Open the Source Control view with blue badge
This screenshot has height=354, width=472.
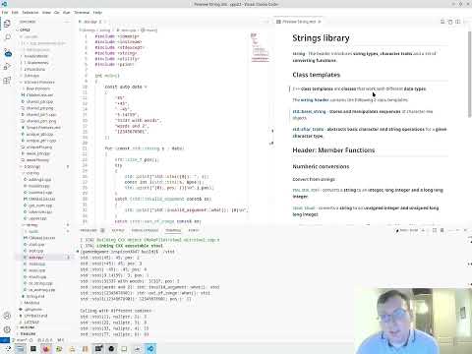coord(7,52)
